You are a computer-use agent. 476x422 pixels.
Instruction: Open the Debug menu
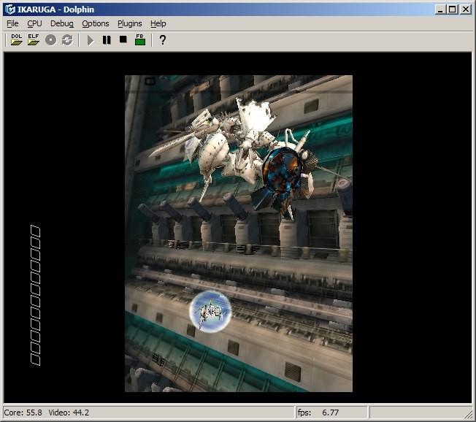coord(61,23)
